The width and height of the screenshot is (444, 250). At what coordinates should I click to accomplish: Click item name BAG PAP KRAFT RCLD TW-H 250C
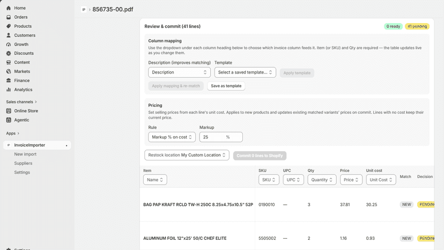(x=198, y=204)
